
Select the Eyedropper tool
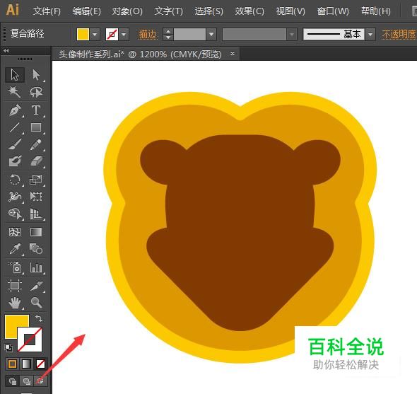tap(15, 249)
